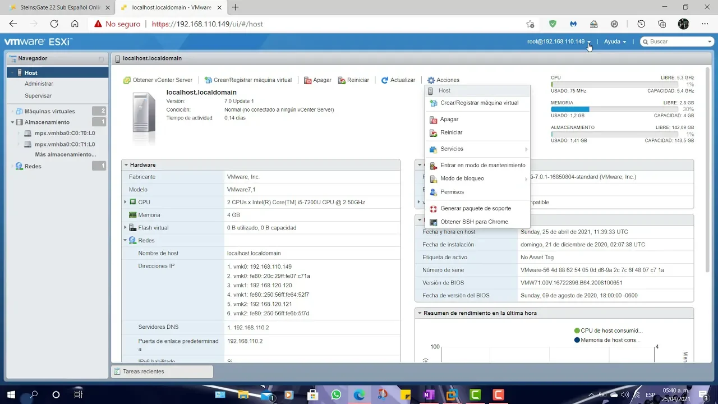
Task: Open the Servicios submenu
Action: pyautogui.click(x=452, y=149)
